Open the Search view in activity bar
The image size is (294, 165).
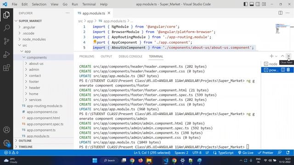click(6, 28)
